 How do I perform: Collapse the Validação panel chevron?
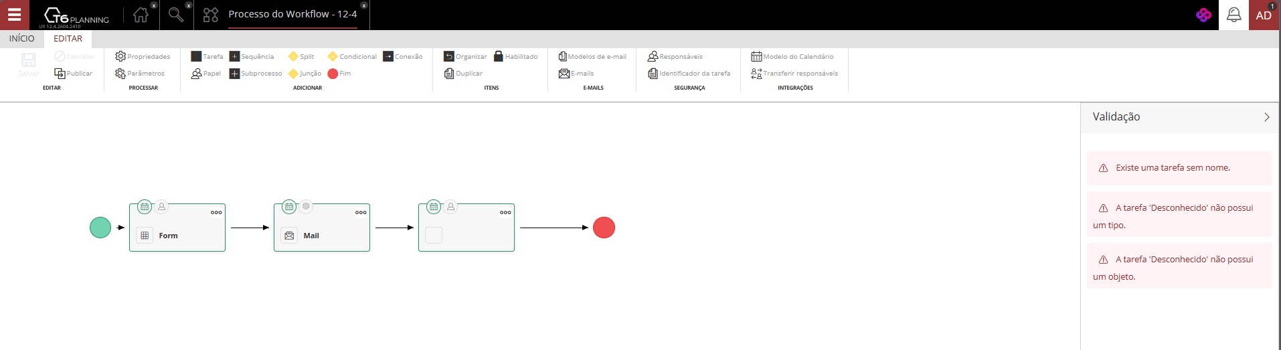point(1266,117)
